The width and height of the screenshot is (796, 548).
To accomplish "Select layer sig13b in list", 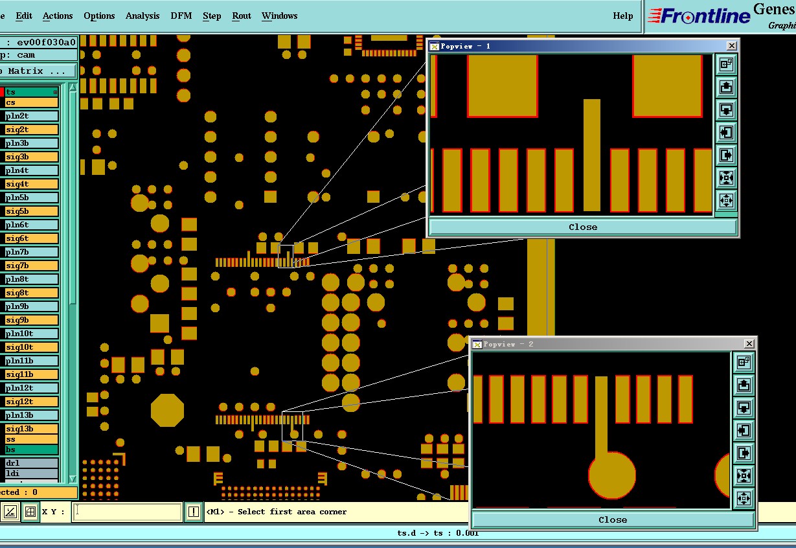I will point(32,429).
